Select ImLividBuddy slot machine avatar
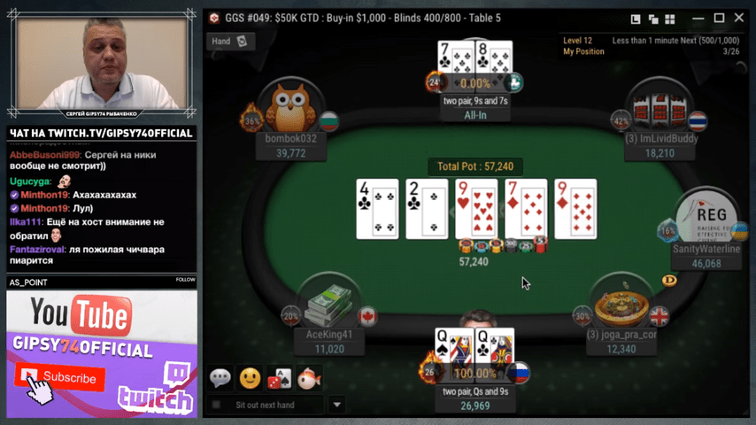This screenshot has width=756, height=425. tap(660, 109)
